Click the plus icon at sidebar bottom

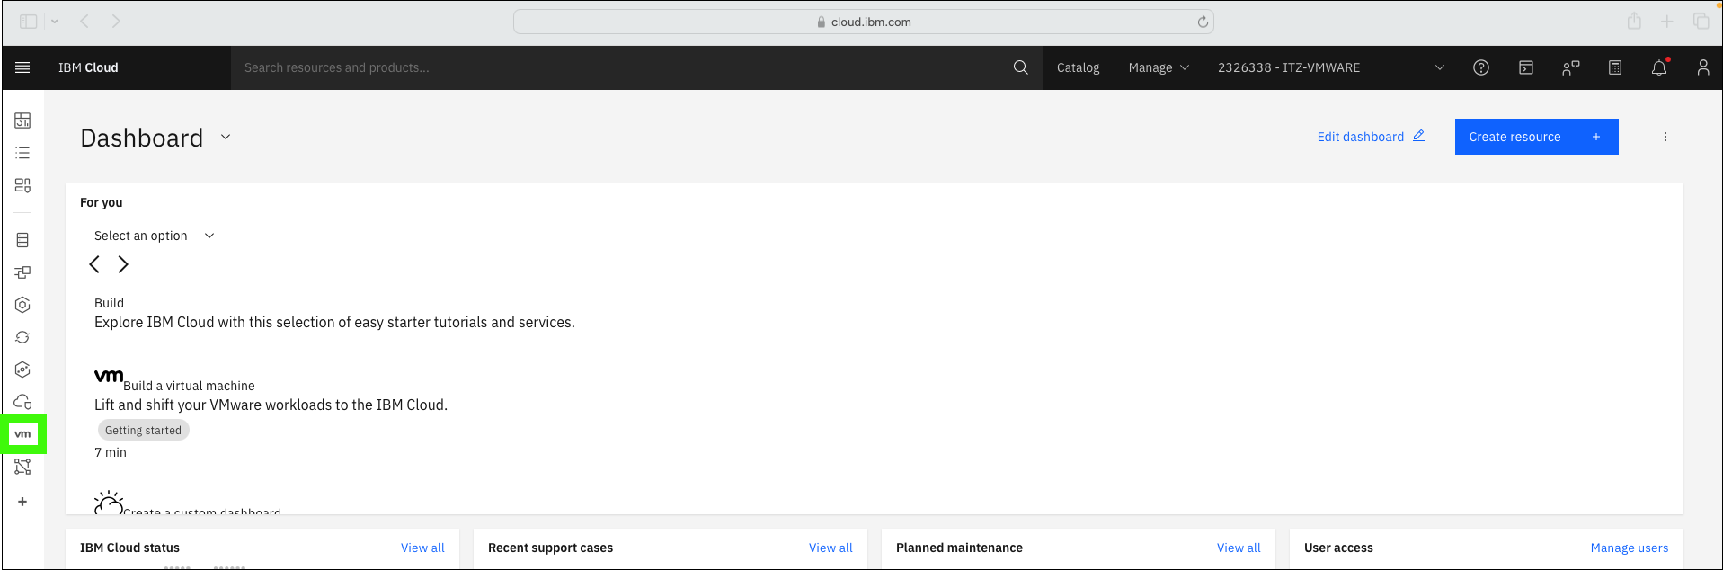(22, 502)
